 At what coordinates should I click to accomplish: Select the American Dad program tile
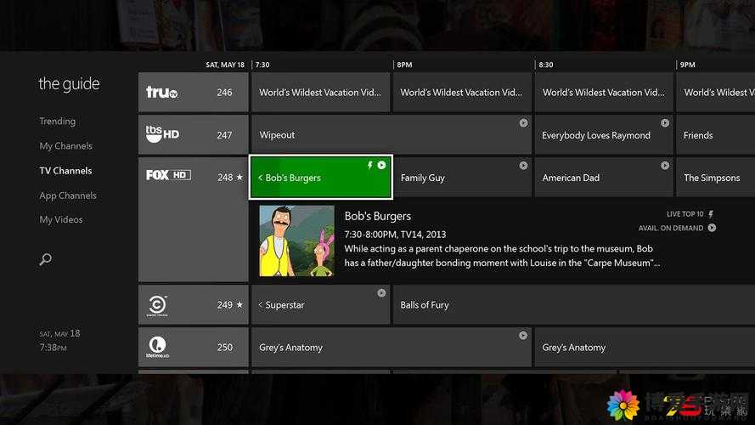click(604, 178)
